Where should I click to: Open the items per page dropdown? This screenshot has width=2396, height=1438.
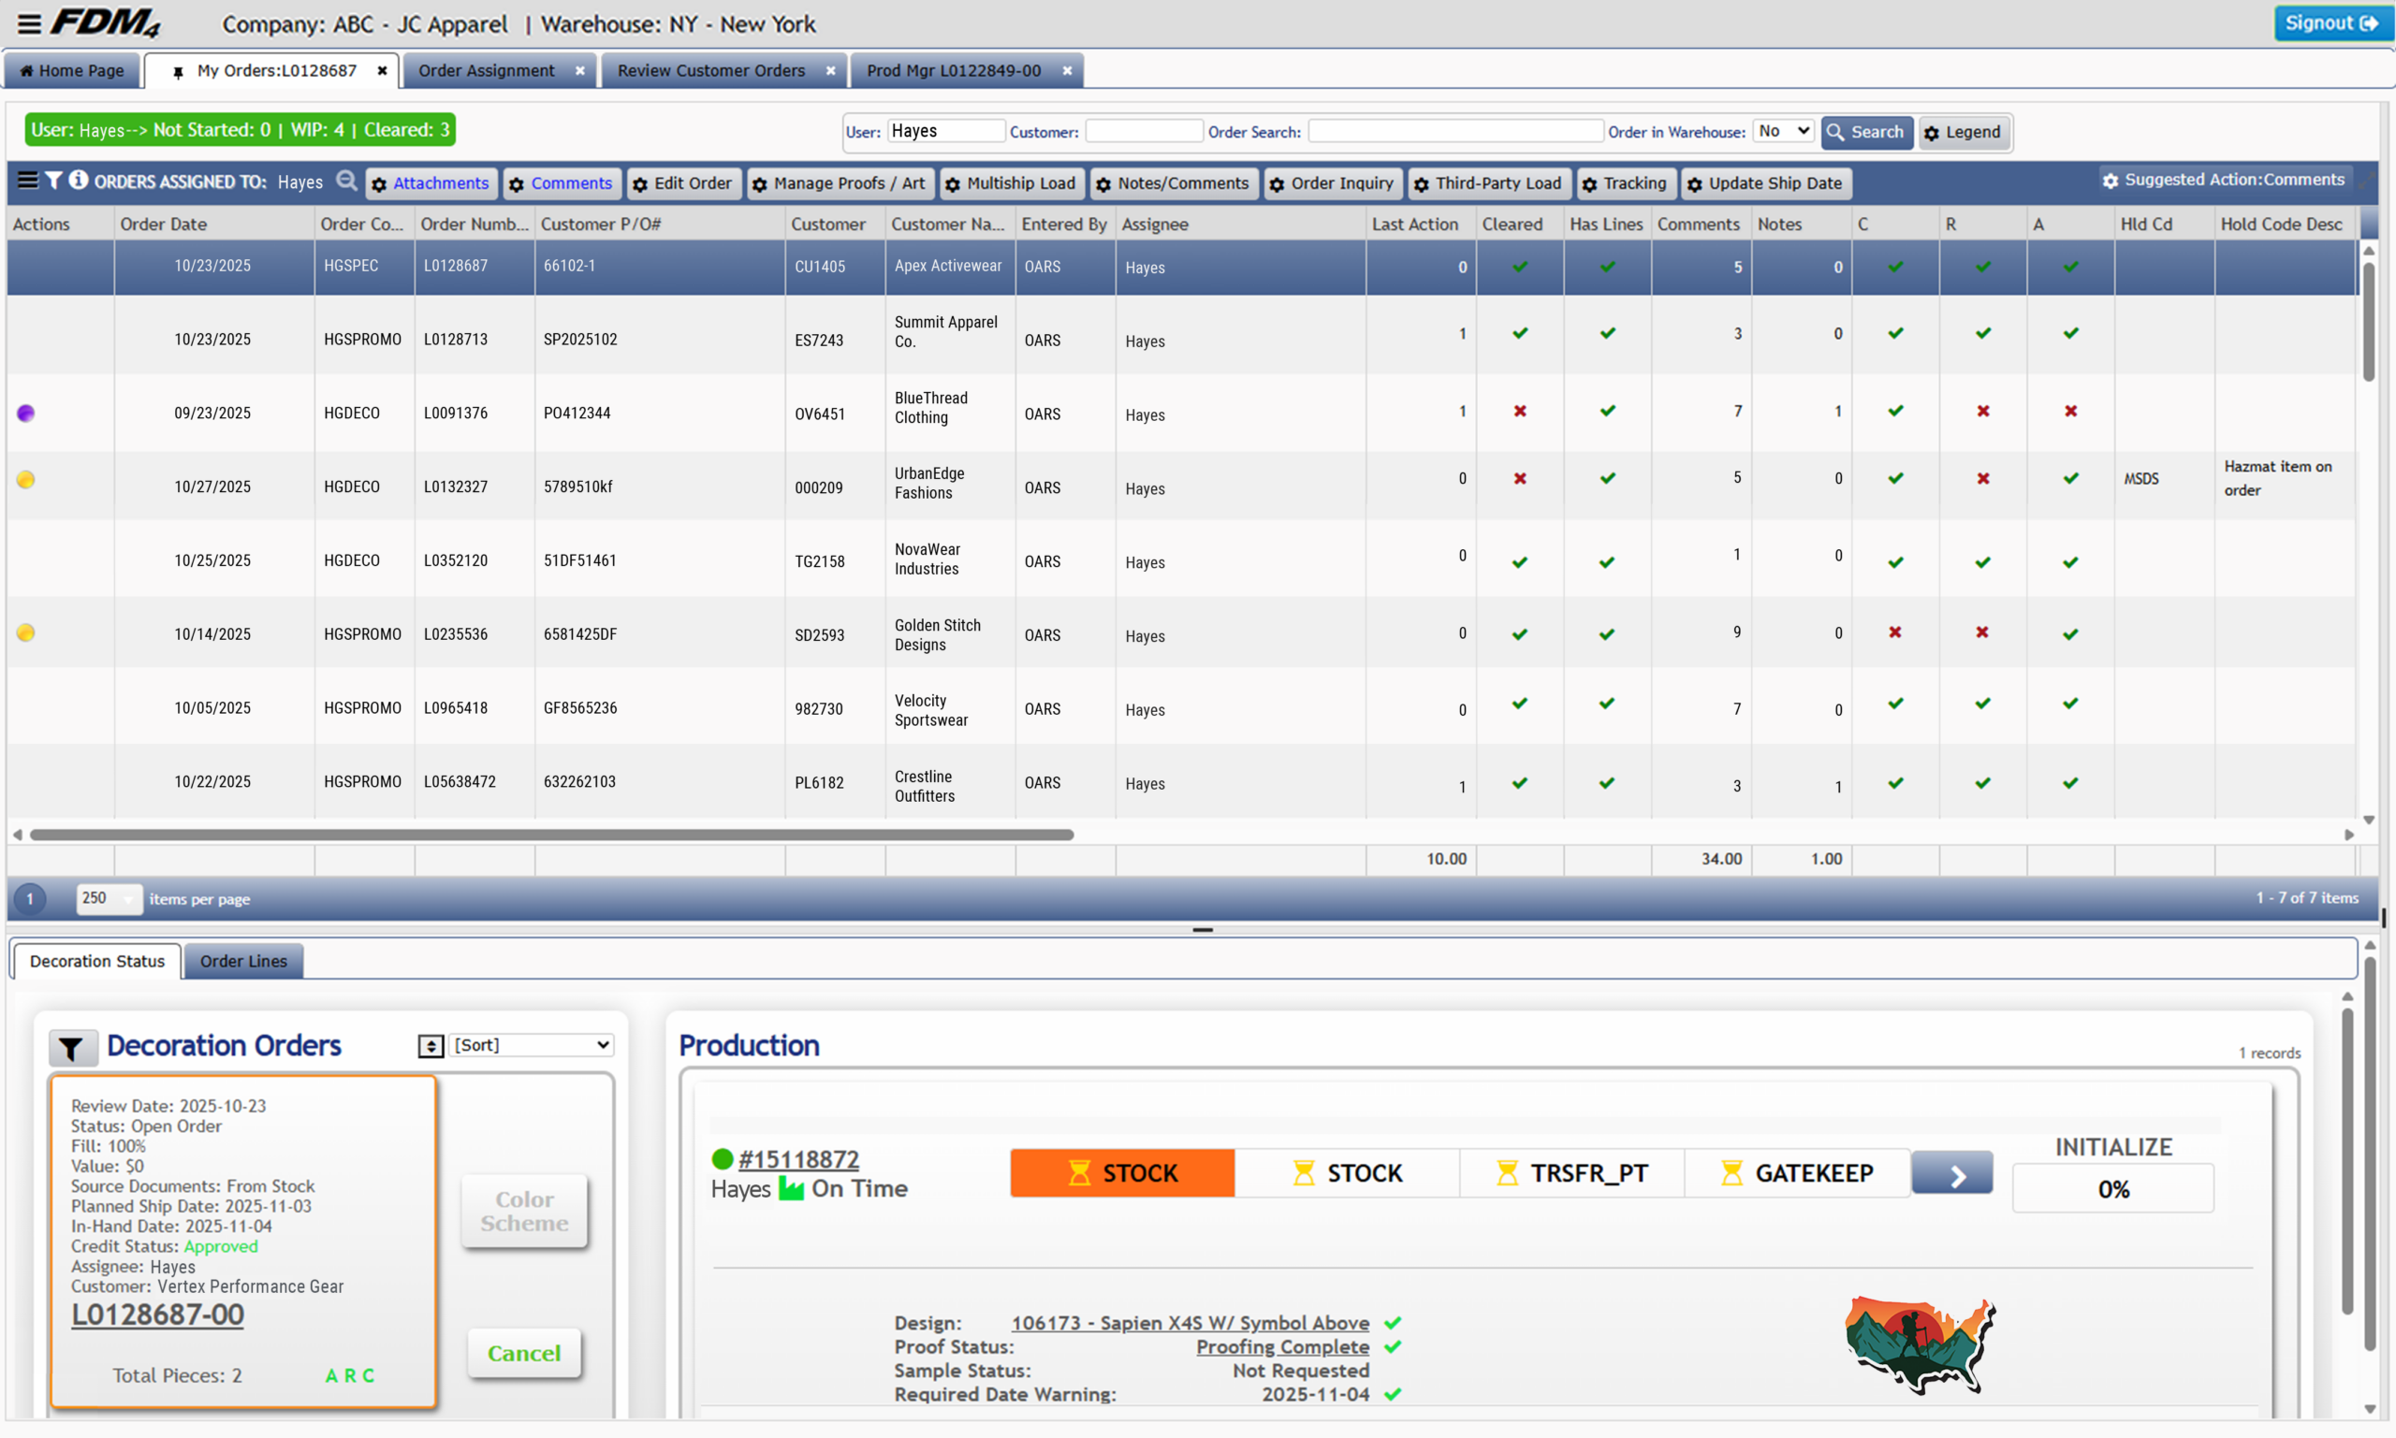108,899
